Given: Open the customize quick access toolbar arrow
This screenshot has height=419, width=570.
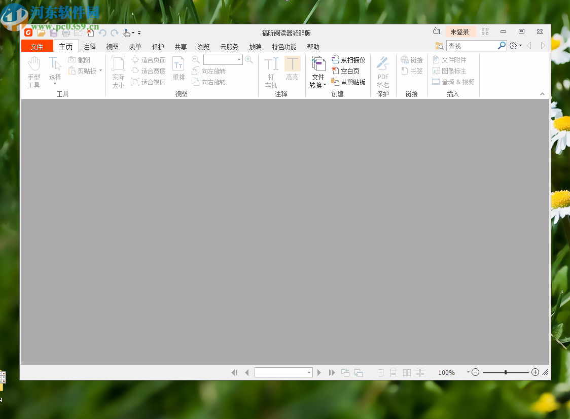Looking at the screenshot, I should coord(139,33).
